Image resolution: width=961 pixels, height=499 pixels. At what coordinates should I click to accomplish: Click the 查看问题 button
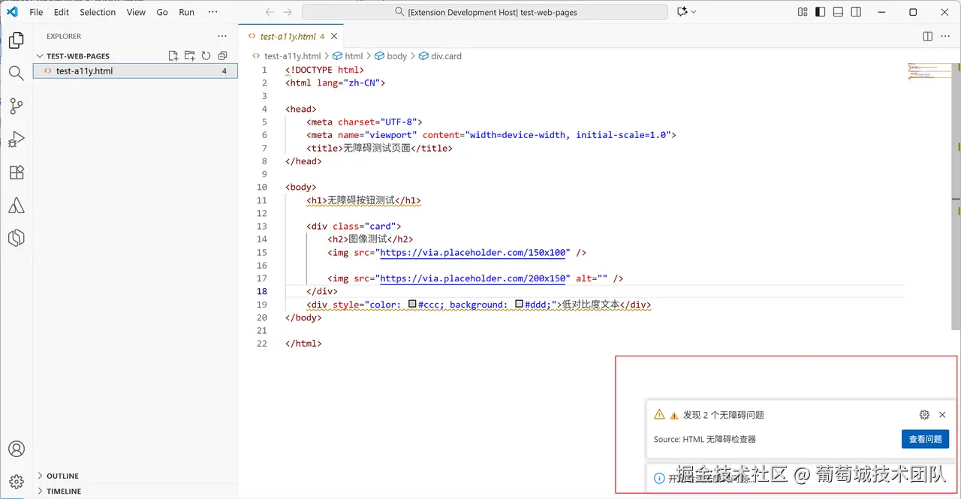(925, 439)
